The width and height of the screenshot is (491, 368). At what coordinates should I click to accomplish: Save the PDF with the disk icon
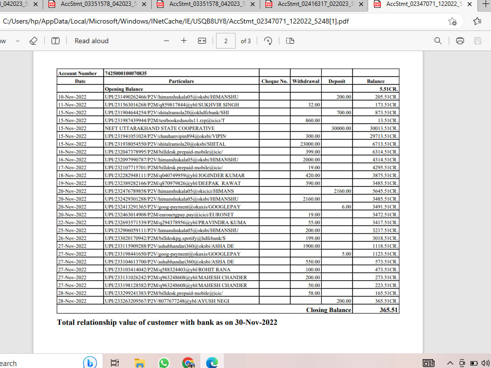478,41
